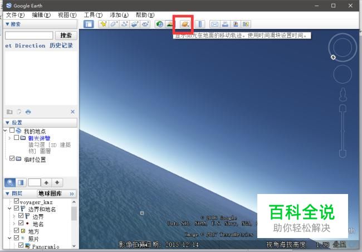Uncheck the 边界 layer checkbox
This screenshot has width=362, height=252.
tap(21, 216)
